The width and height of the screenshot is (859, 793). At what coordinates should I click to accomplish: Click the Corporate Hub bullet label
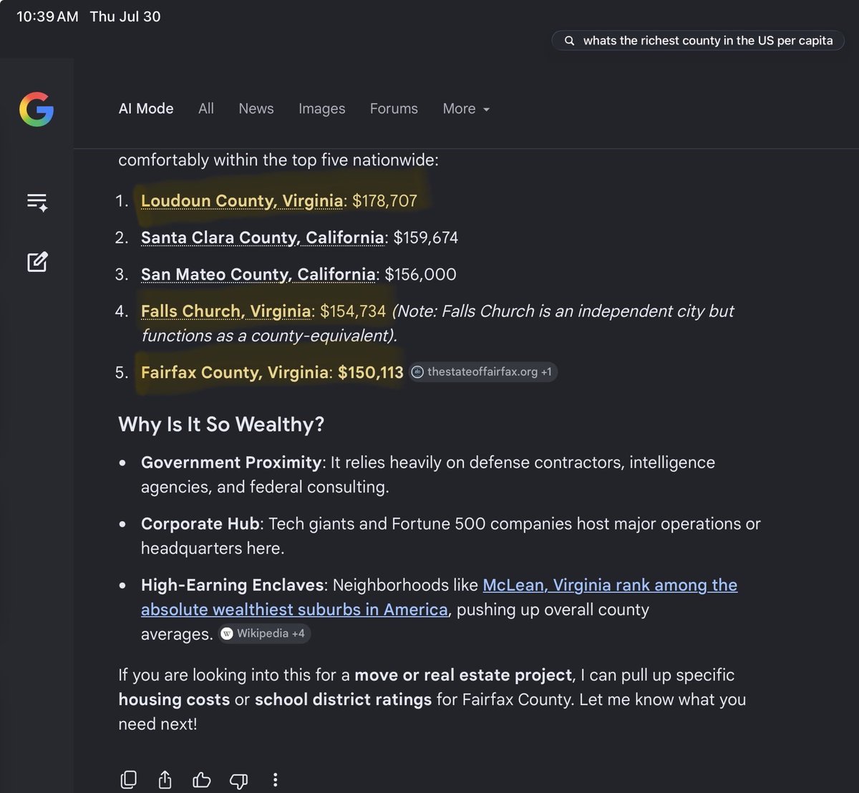coord(200,524)
